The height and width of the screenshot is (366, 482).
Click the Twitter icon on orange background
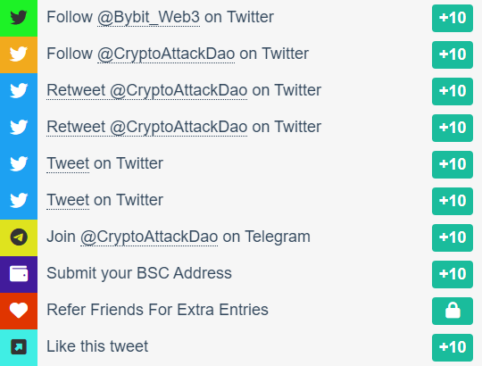click(19, 54)
